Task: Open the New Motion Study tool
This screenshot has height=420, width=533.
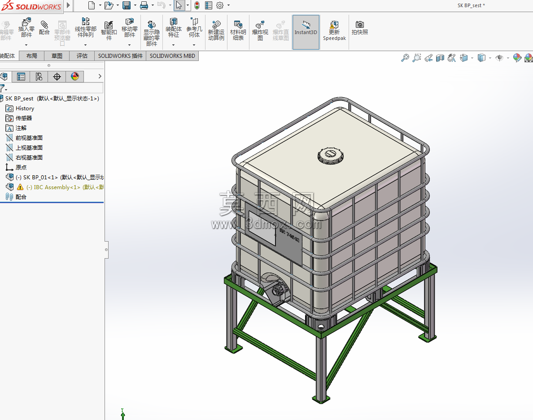Action: (x=216, y=30)
